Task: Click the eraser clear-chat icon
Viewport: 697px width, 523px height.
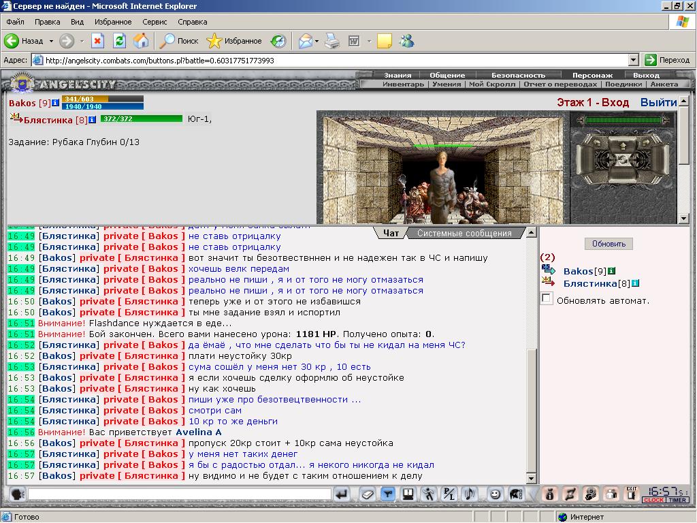Action: pos(367,494)
